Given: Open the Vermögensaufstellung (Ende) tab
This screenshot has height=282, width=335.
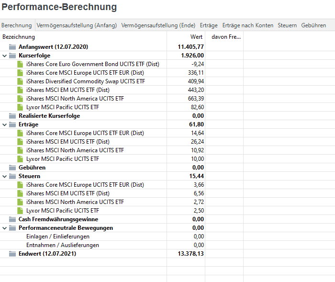Looking at the screenshot, I should point(158,25).
